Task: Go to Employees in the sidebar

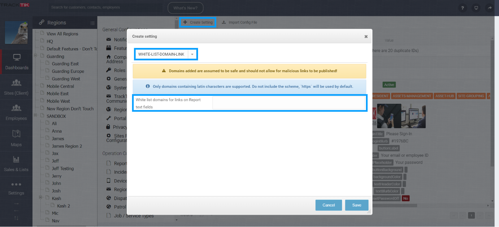Action: pyautogui.click(x=16, y=113)
